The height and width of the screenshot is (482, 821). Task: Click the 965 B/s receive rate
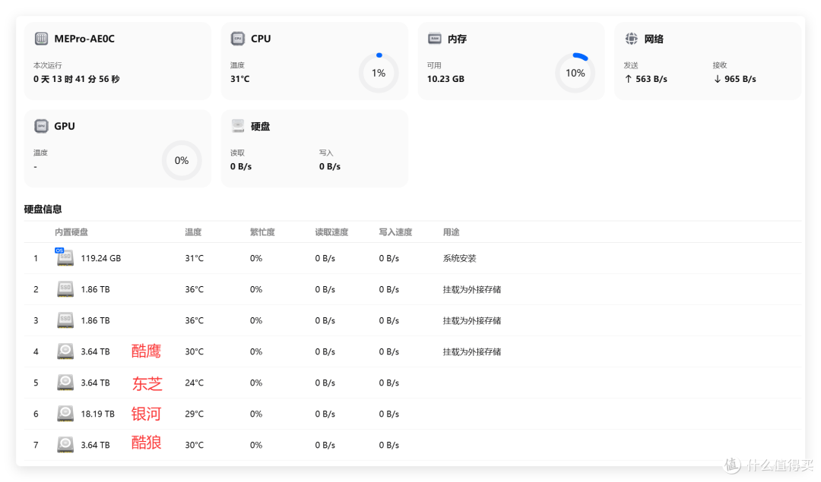click(740, 79)
